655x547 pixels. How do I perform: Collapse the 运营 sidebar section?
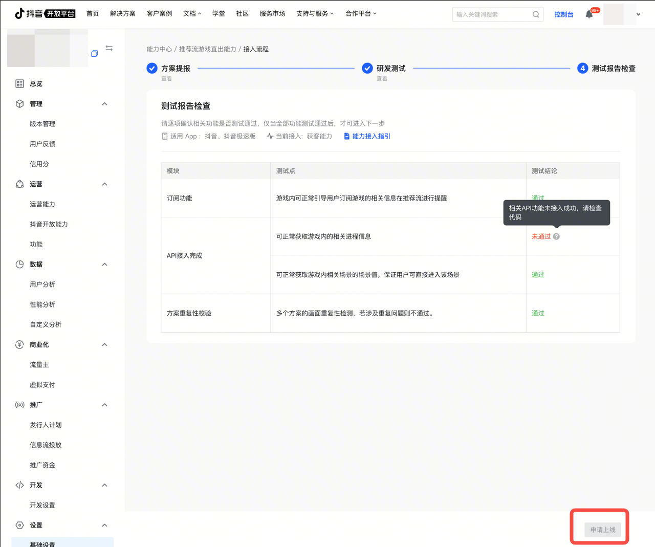pos(104,184)
